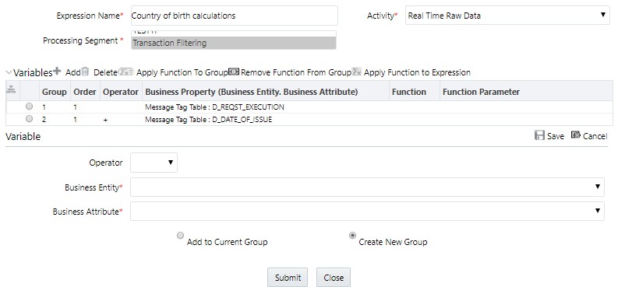Click the '+' operator cell in row 2

click(105, 120)
